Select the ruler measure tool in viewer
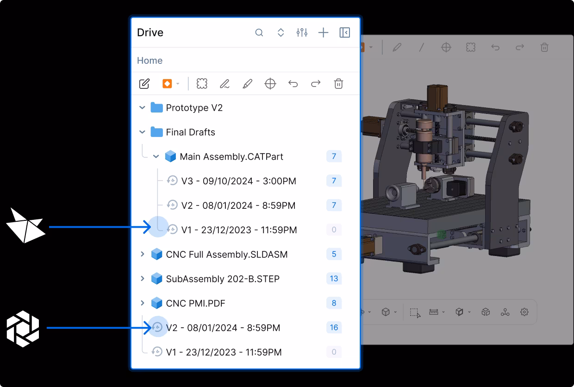Viewport: 574px width, 387px height. tap(434, 312)
